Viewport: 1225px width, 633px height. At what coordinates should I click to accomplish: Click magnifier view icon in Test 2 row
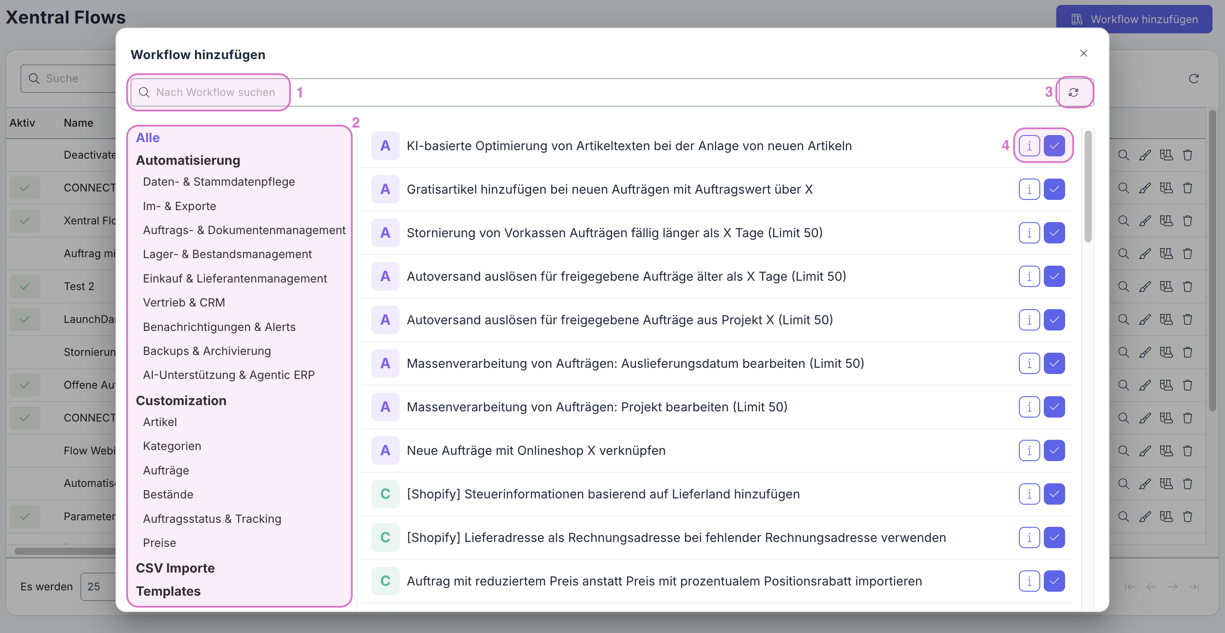[1123, 287]
